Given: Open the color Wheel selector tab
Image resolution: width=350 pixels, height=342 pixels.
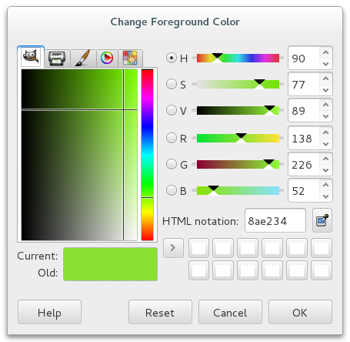Looking at the screenshot, I should 107,59.
